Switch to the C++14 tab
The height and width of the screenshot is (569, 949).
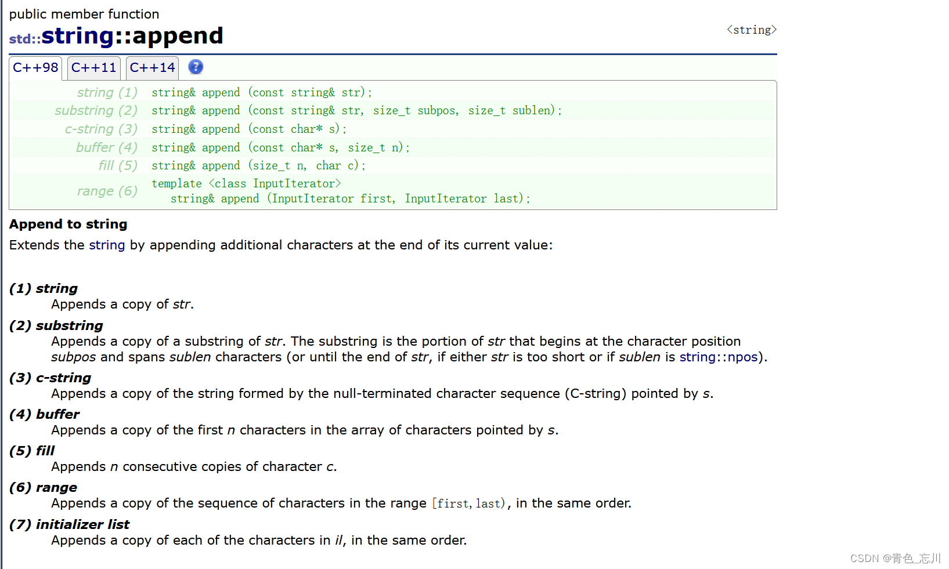152,68
